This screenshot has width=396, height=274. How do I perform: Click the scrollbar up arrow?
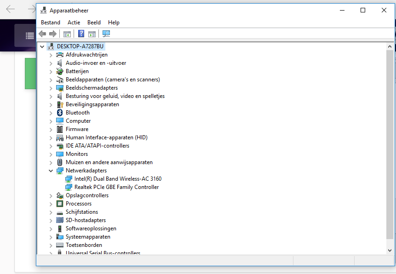pos(390,47)
